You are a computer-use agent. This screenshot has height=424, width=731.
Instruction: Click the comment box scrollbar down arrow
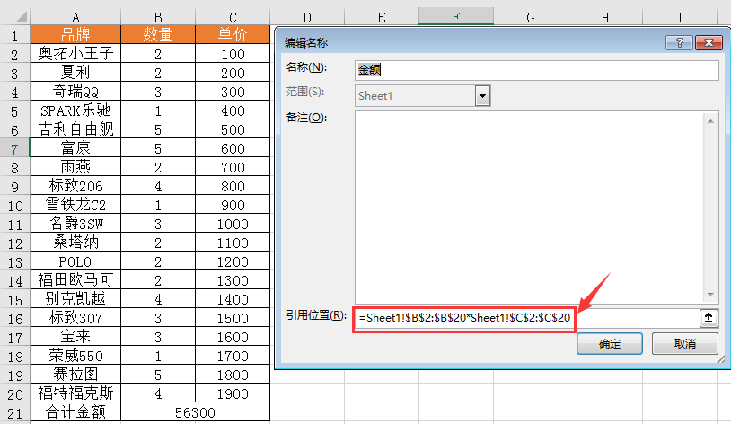(x=710, y=295)
